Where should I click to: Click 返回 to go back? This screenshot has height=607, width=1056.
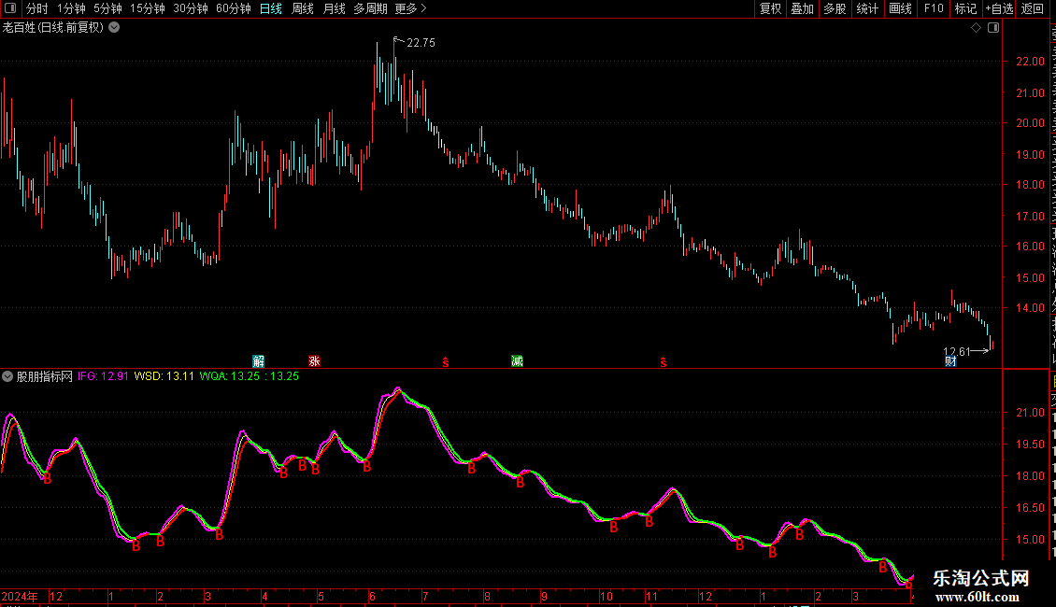[1032, 8]
